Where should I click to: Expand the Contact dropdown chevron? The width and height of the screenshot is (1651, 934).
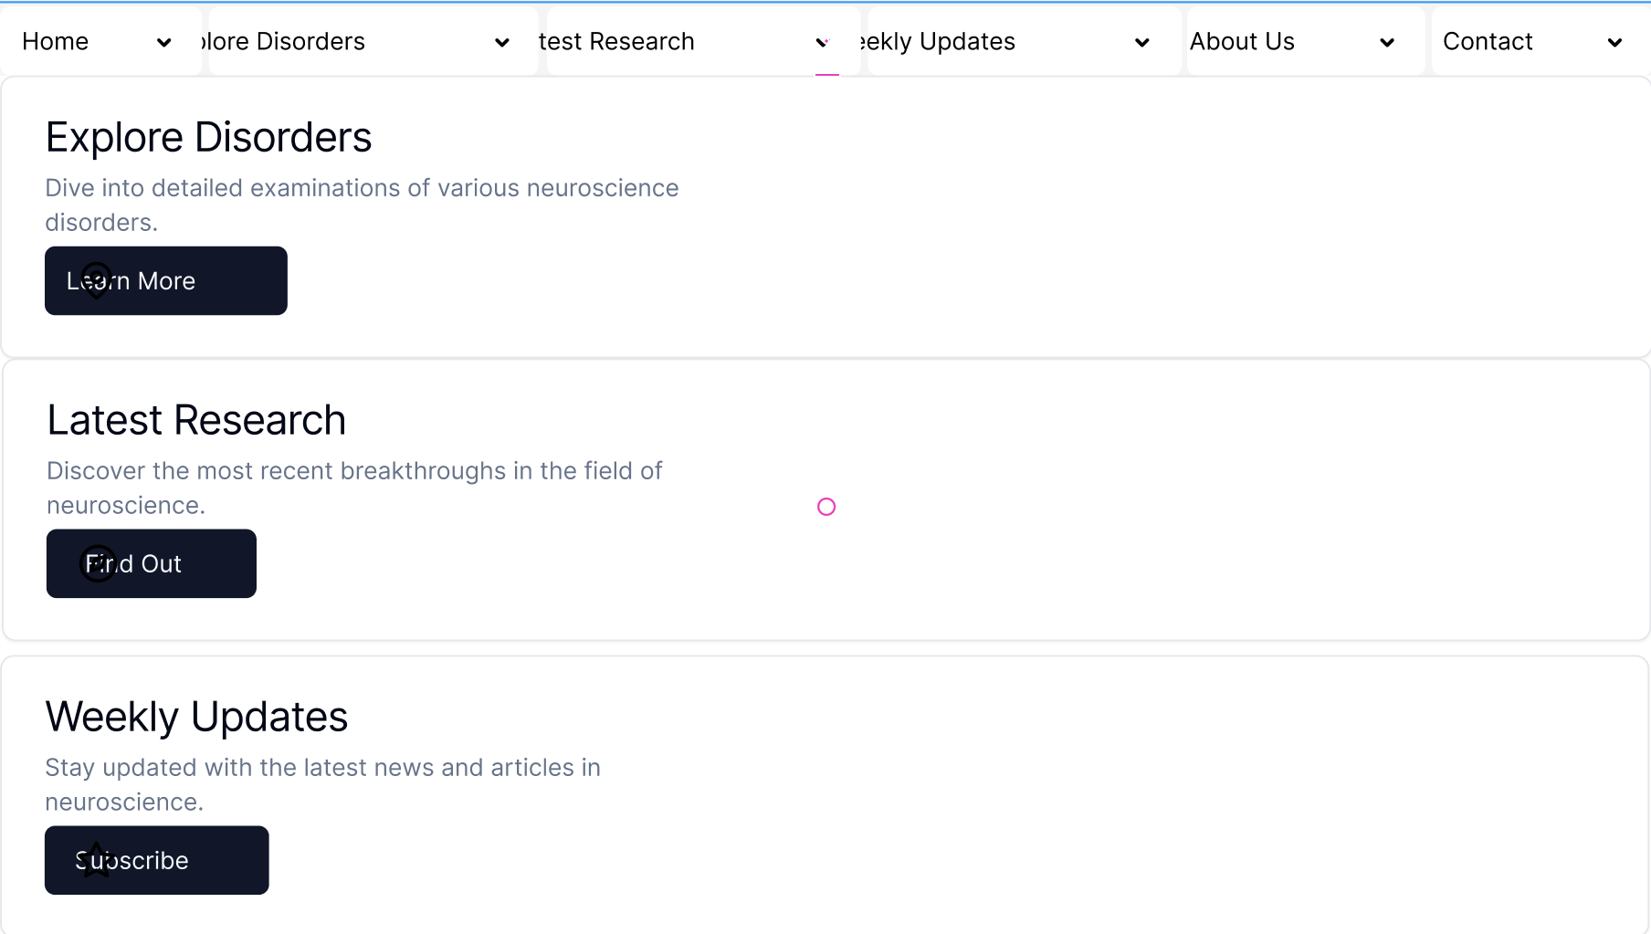point(1614,43)
